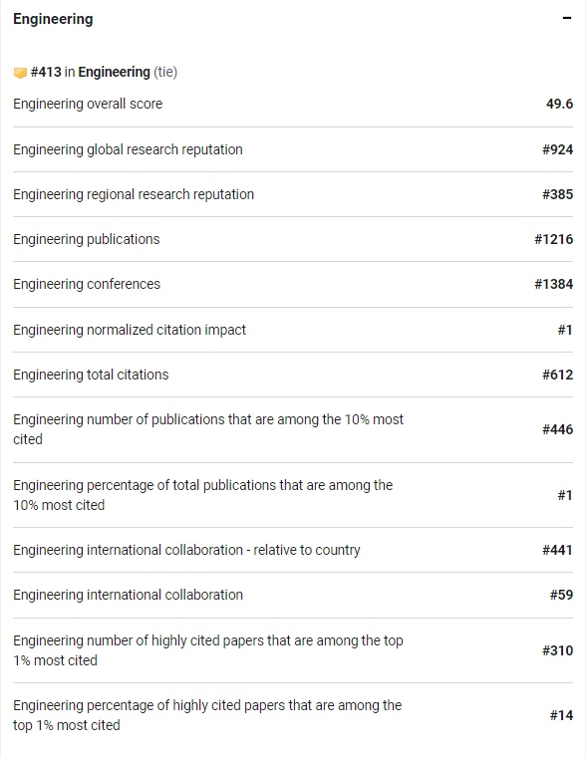
Task: Click the #612 total citations rank
Action: pos(557,375)
